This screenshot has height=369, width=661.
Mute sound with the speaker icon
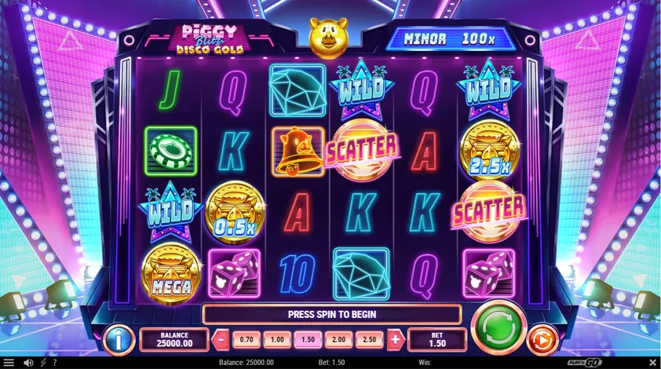pyautogui.click(x=29, y=362)
